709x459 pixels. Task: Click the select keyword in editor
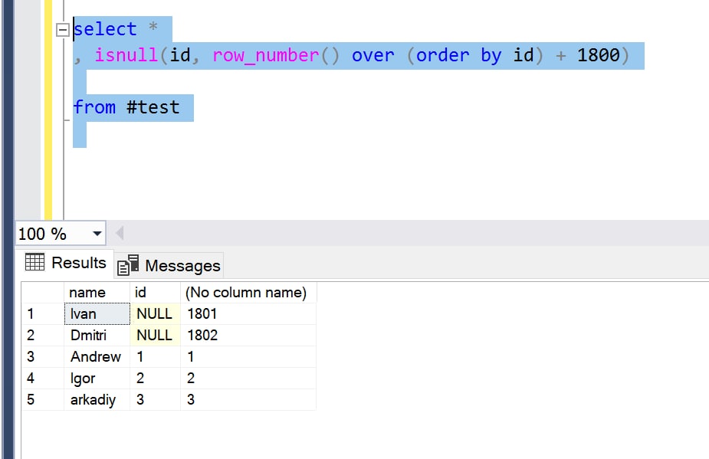pyautogui.click(x=105, y=29)
